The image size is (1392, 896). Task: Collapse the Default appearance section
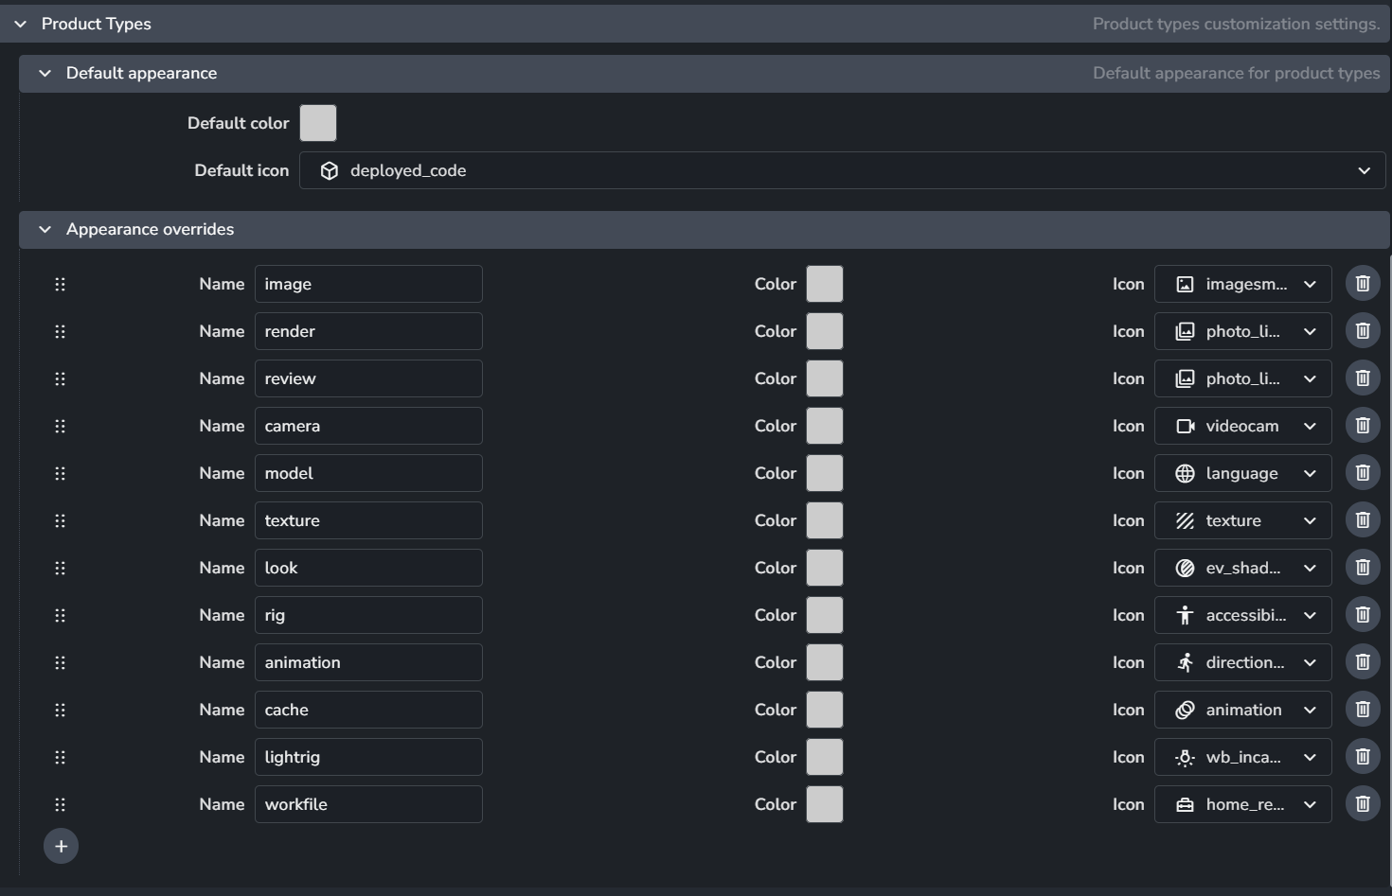click(45, 73)
